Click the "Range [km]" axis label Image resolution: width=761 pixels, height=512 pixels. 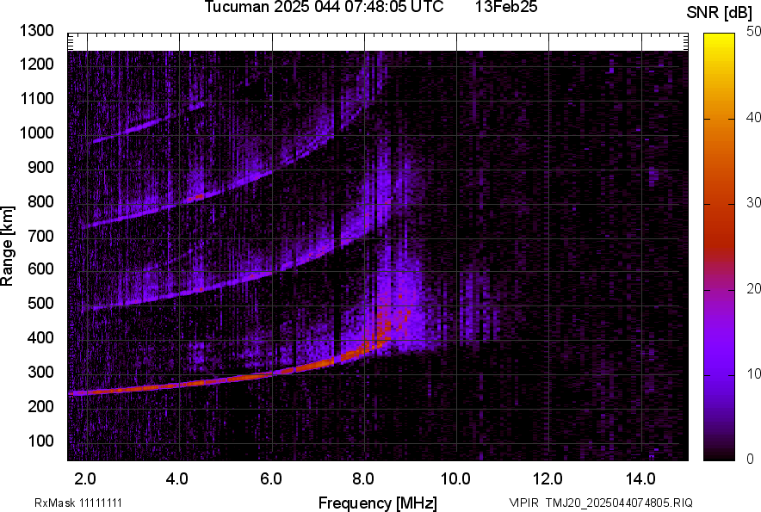[7, 246]
